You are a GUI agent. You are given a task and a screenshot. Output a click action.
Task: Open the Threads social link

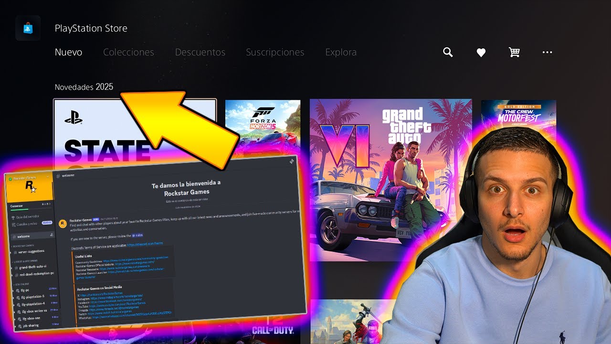point(114,308)
